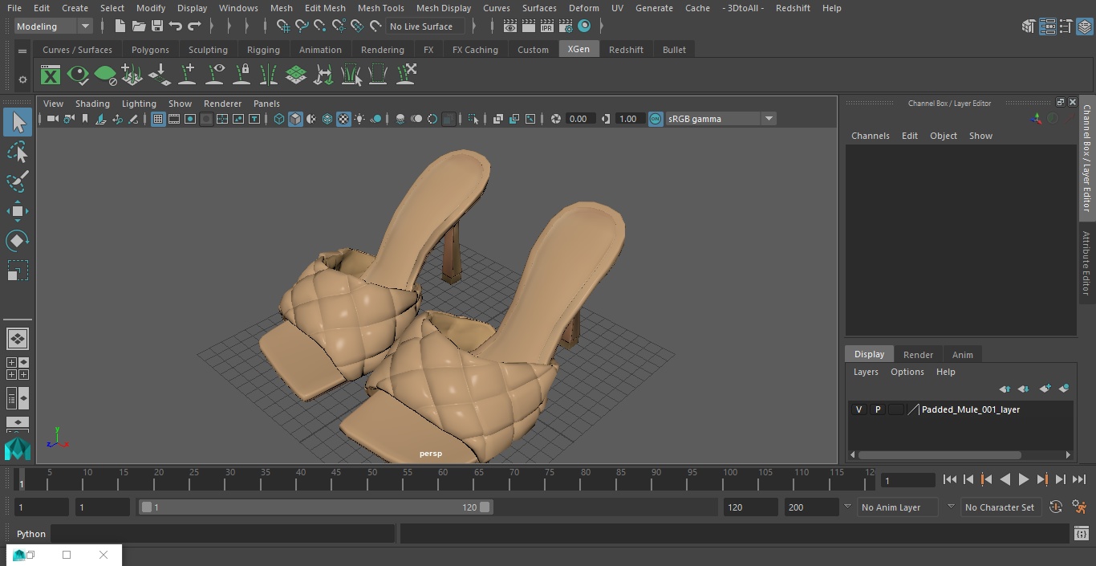Click the guide lock icon on XGen shelf

pyautogui.click(x=242, y=75)
